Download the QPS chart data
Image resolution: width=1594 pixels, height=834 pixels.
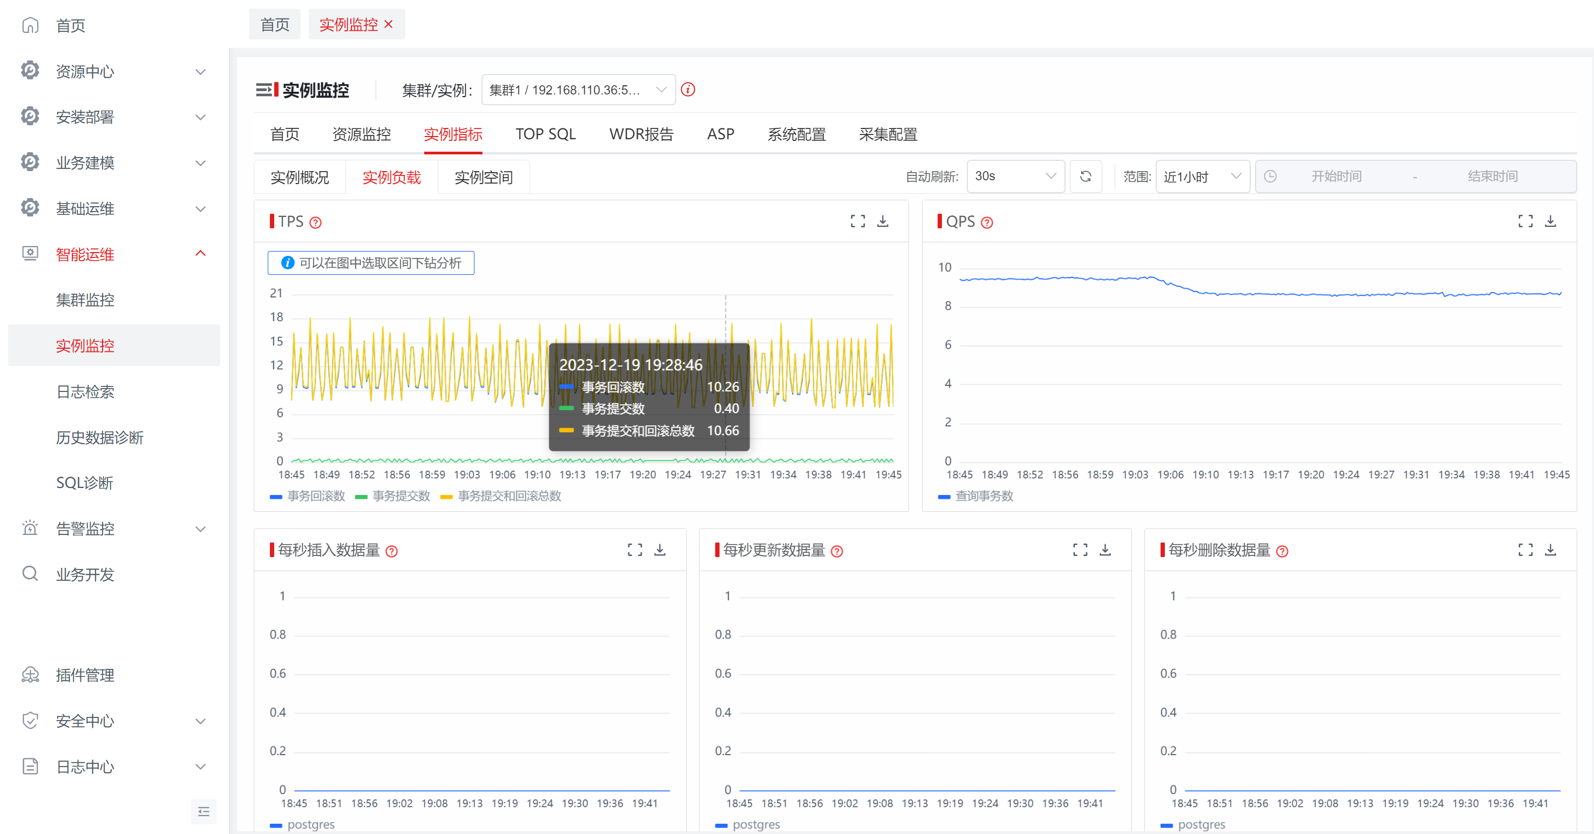click(1551, 221)
